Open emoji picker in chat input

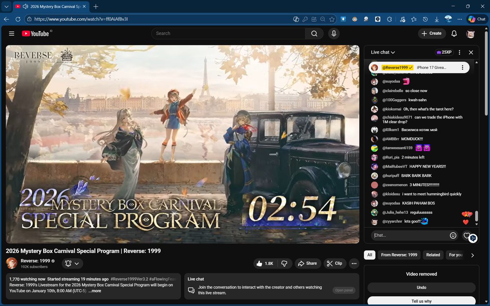[x=453, y=235]
